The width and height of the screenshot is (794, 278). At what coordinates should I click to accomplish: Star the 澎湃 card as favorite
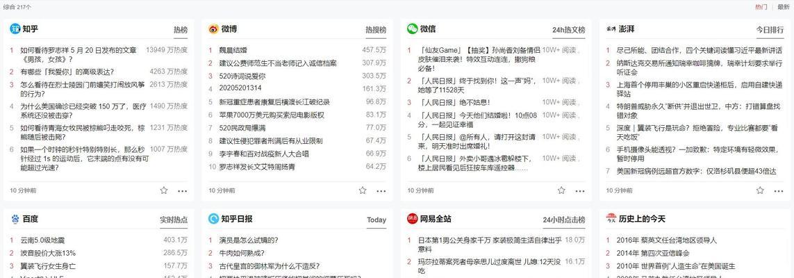[x=760, y=190]
